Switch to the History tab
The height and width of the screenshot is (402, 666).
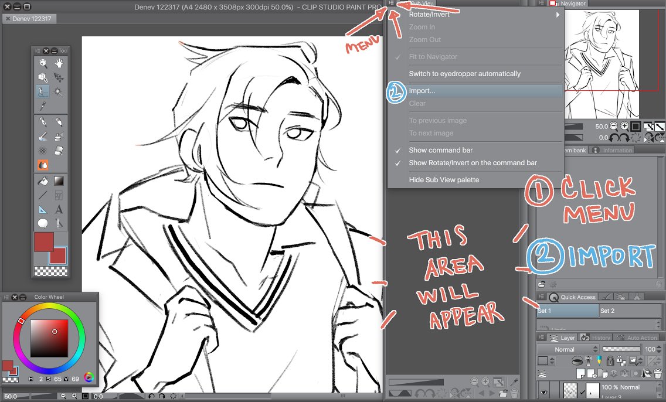coord(596,338)
